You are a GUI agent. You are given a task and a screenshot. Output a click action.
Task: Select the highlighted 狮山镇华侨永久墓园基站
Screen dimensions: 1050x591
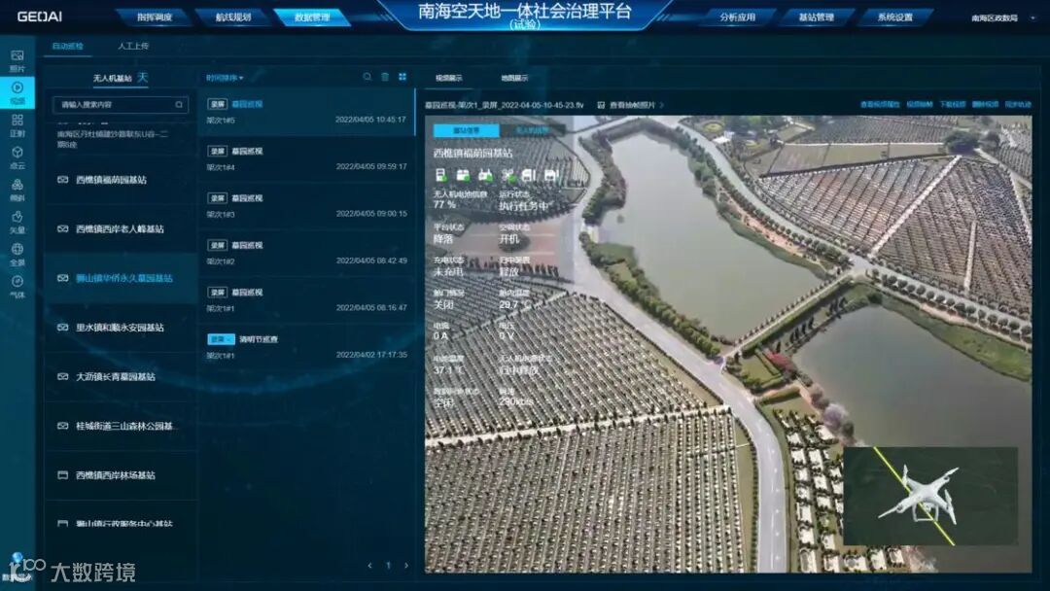point(121,278)
